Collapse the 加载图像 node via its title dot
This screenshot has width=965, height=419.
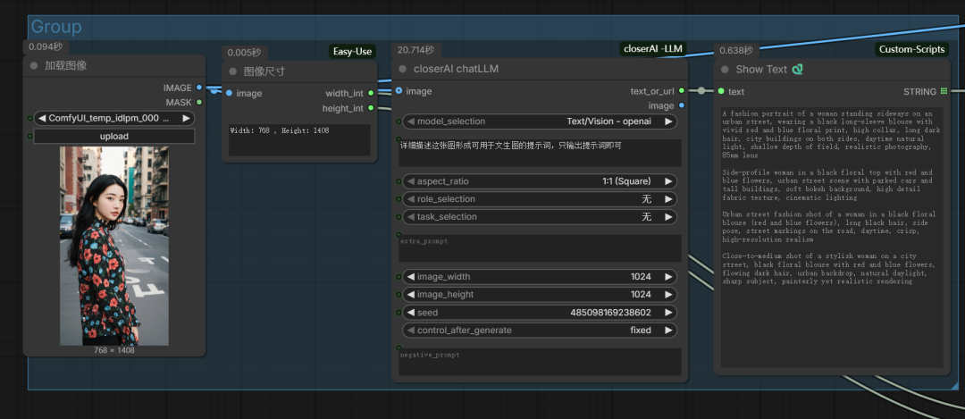click(34, 65)
